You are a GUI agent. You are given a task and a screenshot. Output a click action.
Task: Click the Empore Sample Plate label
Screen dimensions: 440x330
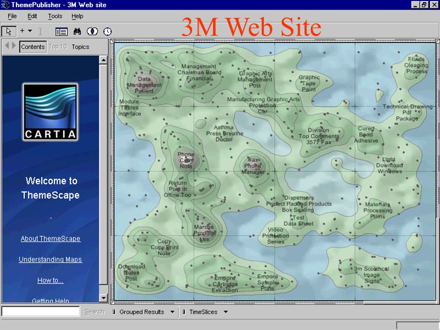point(267,282)
